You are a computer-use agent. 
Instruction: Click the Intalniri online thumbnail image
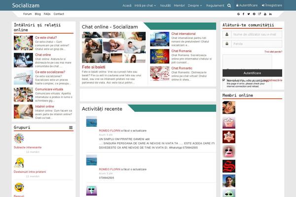click(x=23, y=112)
